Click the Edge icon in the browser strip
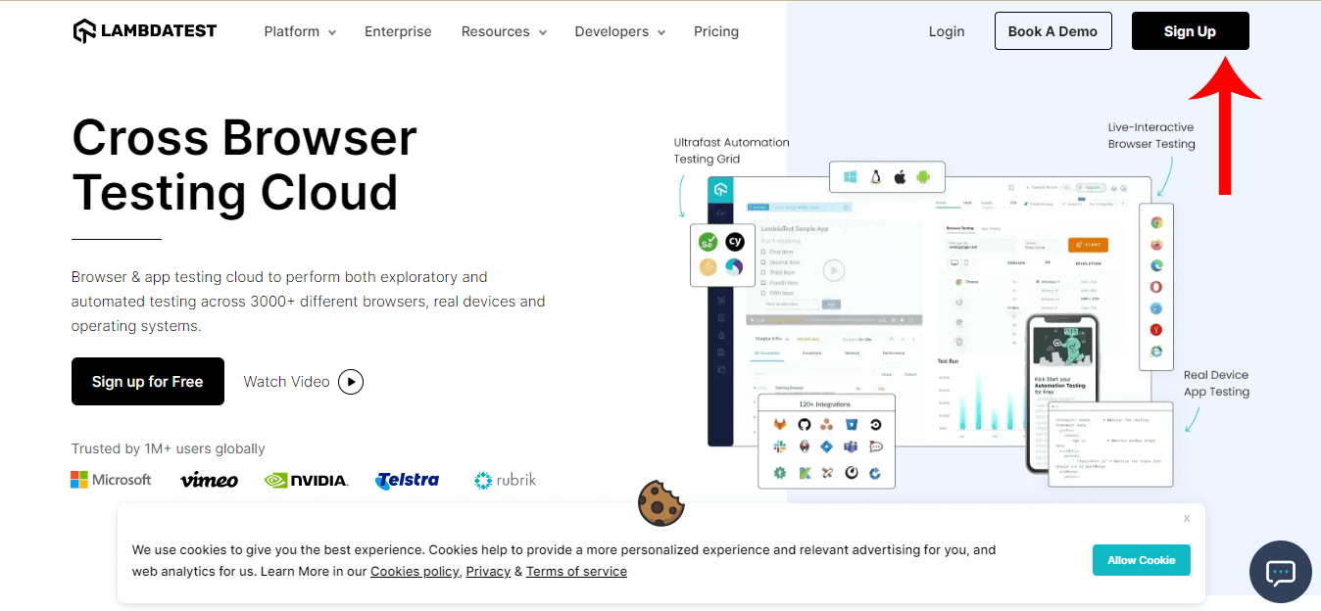Image resolution: width=1321 pixels, height=611 pixels. tap(1156, 266)
